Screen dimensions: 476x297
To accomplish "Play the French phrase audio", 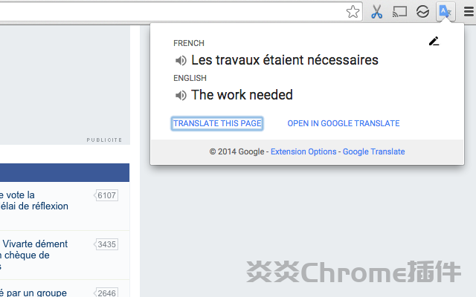I will coord(180,60).
